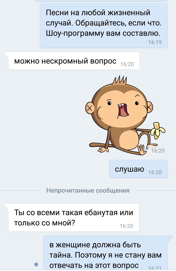
Task: Click the 'Непрочитанные сообщения' divider label
Action: click(88, 191)
